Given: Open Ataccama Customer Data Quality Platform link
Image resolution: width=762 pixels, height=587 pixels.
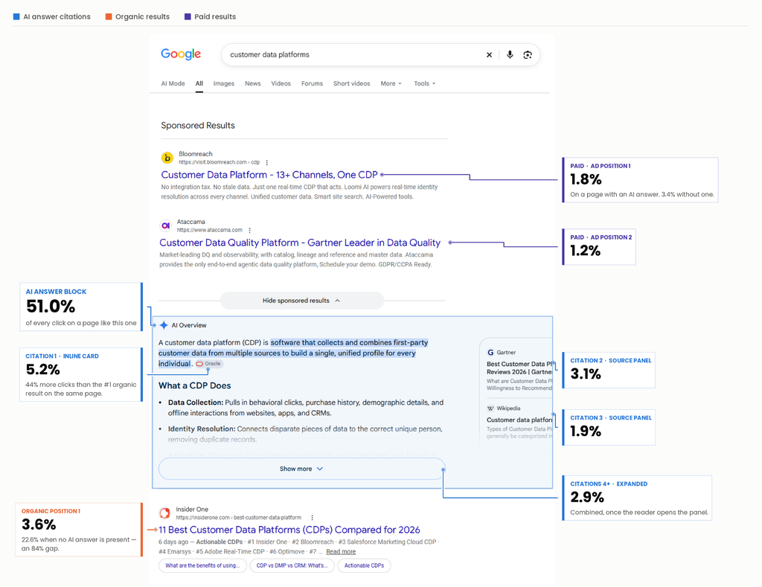Looking at the screenshot, I should tap(300, 243).
